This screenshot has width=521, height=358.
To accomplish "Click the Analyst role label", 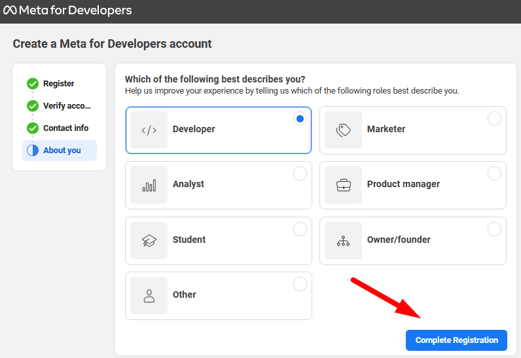I will 189,184.
